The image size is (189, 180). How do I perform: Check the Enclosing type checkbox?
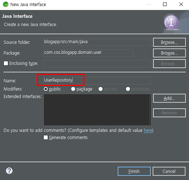(x=6, y=63)
